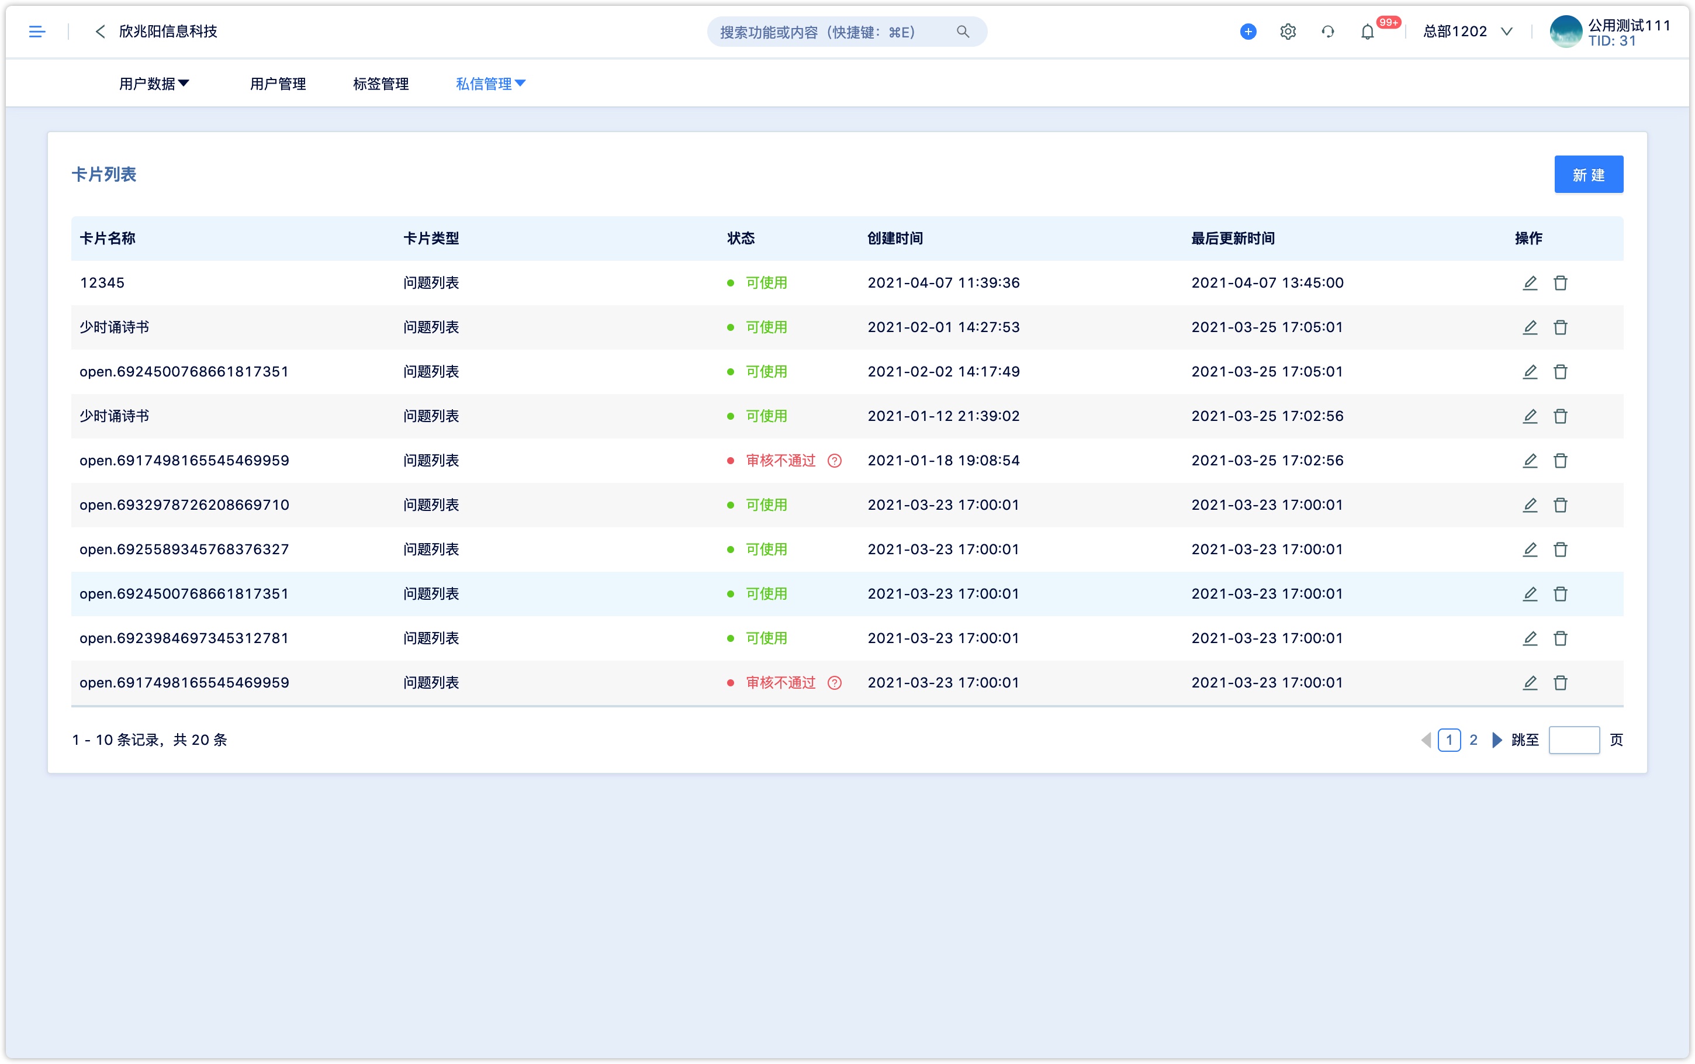Toggle the hamburger sidebar menu
Screen dimensions: 1695x1064
pos(37,32)
